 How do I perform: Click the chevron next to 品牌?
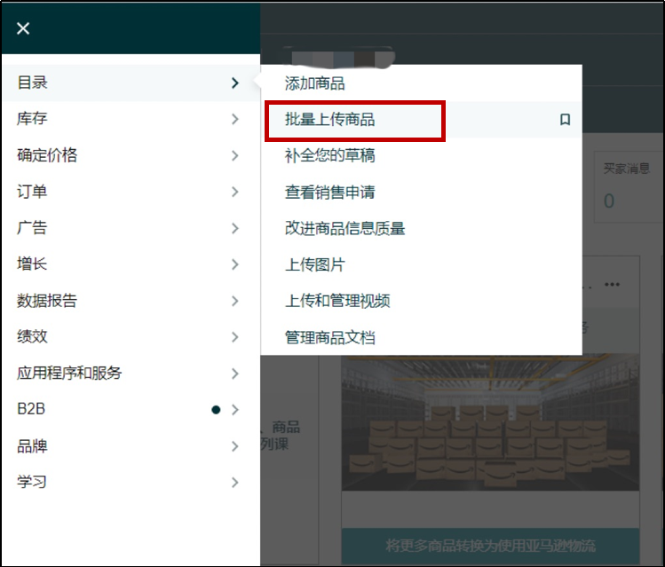(x=234, y=446)
